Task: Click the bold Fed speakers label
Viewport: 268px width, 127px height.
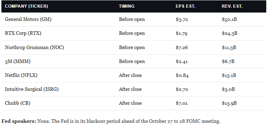Action: (19, 121)
